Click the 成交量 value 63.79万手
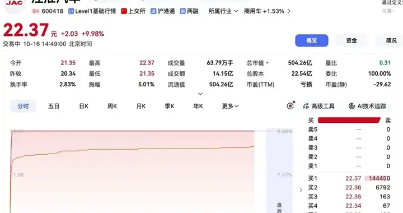403x213 pixels. coord(220,63)
